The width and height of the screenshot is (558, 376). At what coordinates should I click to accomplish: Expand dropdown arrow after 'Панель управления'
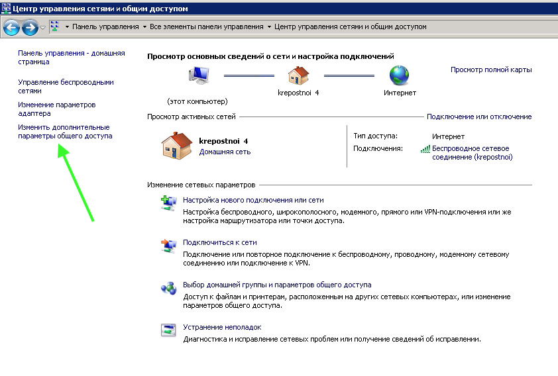tap(144, 27)
